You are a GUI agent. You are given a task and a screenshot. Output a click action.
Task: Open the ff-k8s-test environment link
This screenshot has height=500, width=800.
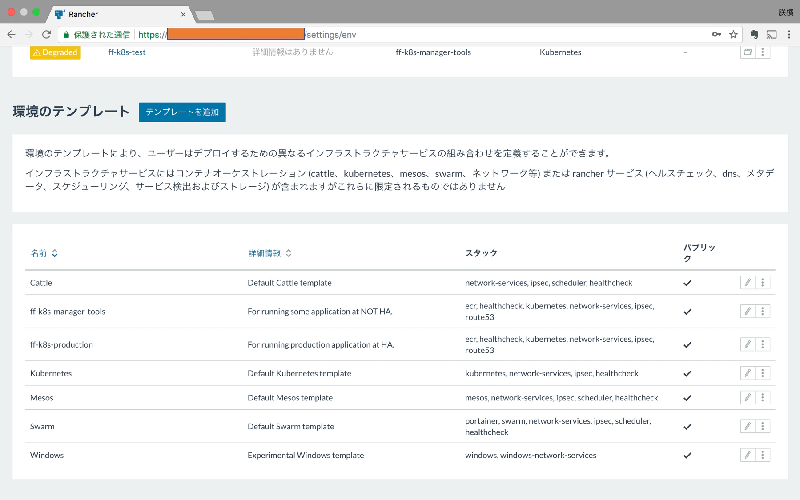[127, 52]
